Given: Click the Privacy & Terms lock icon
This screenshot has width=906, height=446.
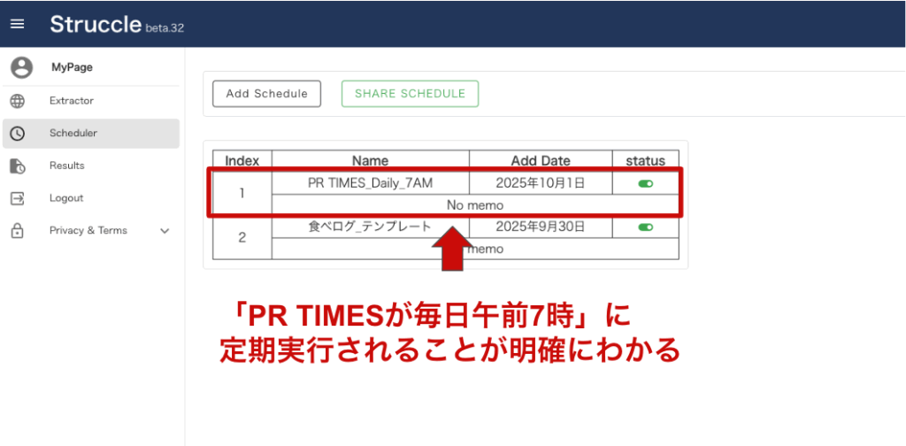Looking at the screenshot, I should [18, 231].
